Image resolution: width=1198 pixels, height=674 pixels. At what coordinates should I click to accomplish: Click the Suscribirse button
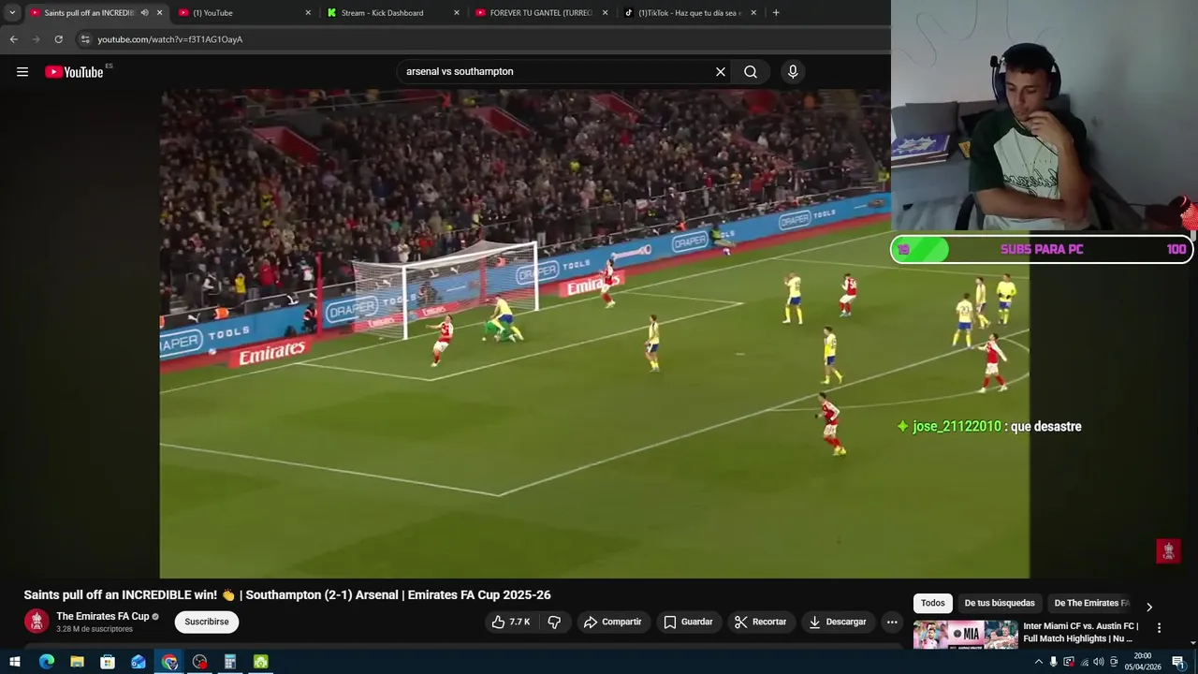(x=207, y=622)
